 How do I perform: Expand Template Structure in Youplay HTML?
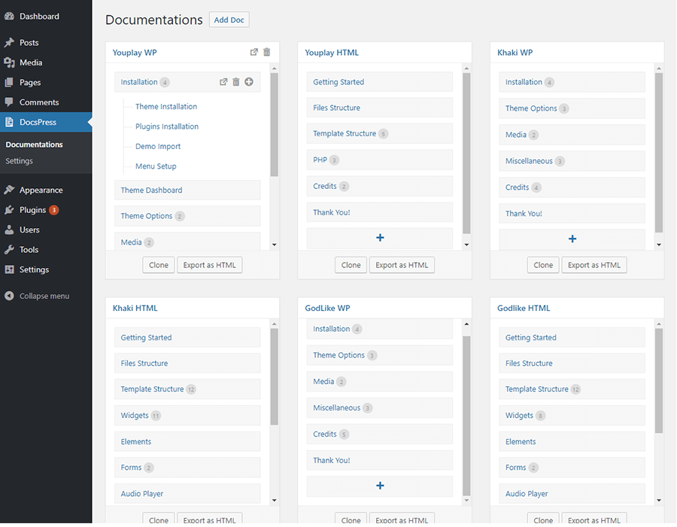point(380,134)
